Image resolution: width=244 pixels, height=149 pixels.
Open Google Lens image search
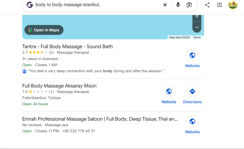[x=189, y=5]
